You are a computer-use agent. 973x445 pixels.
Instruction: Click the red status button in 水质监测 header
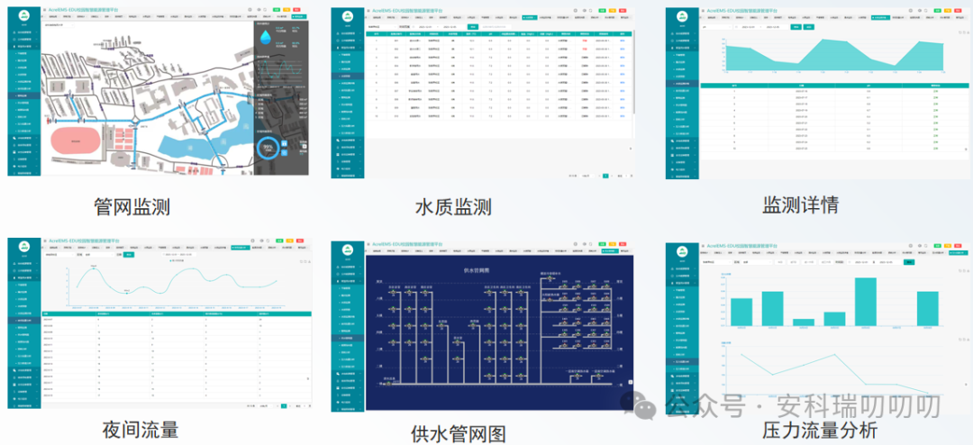[x=623, y=11]
